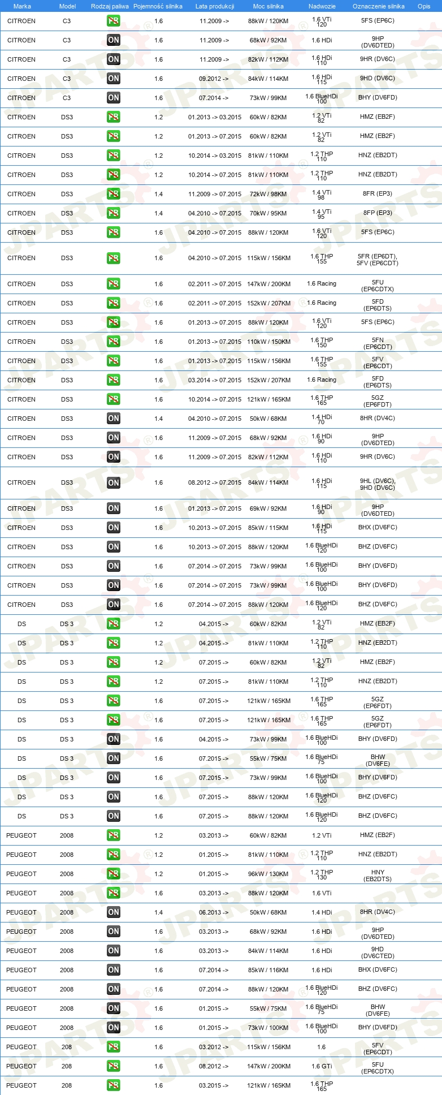Click engine code 5FN (EP6CDT)

coord(378,343)
